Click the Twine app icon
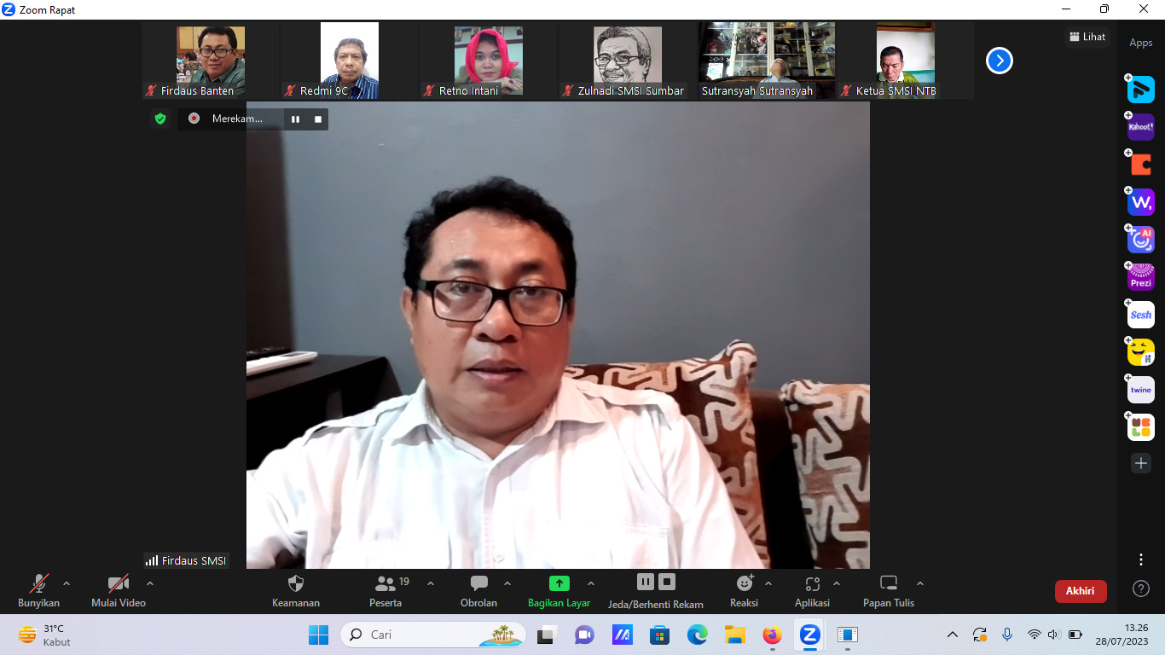This screenshot has width=1165, height=655. (1141, 390)
